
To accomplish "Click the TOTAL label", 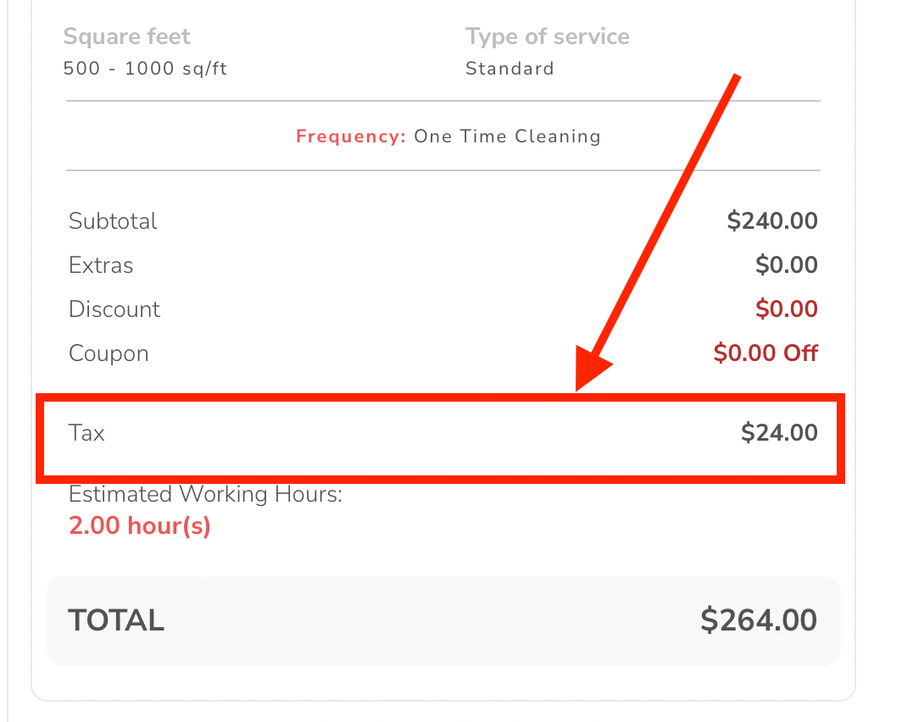I will pyautogui.click(x=116, y=621).
